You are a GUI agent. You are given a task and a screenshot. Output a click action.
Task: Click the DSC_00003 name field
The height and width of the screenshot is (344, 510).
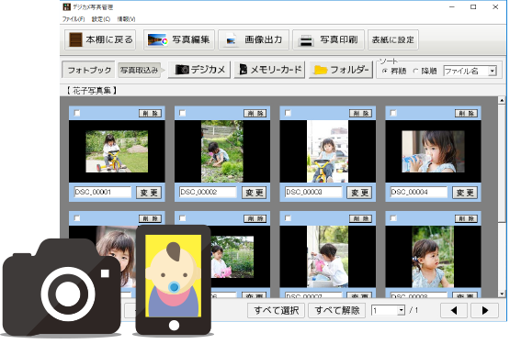313,192
